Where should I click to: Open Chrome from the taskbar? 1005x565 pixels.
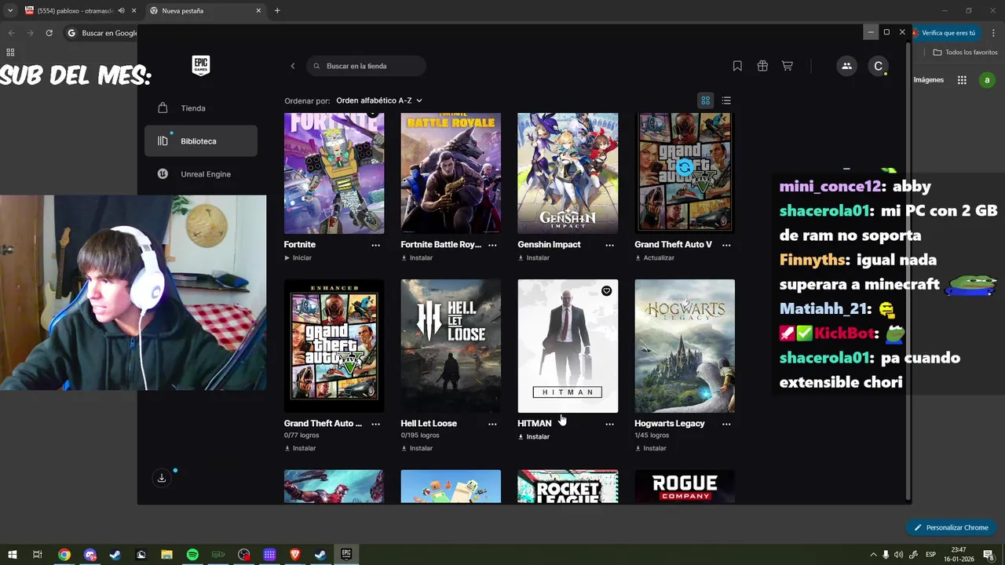click(x=64, y=555)
